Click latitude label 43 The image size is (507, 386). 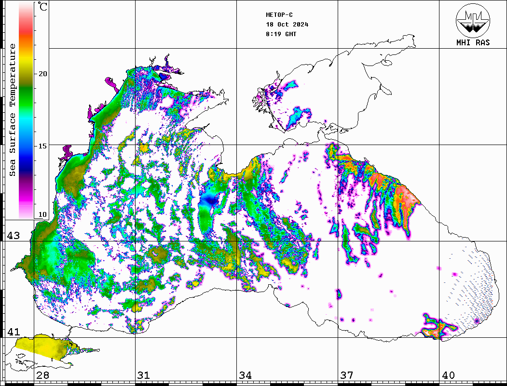click(x=14, y=236)
